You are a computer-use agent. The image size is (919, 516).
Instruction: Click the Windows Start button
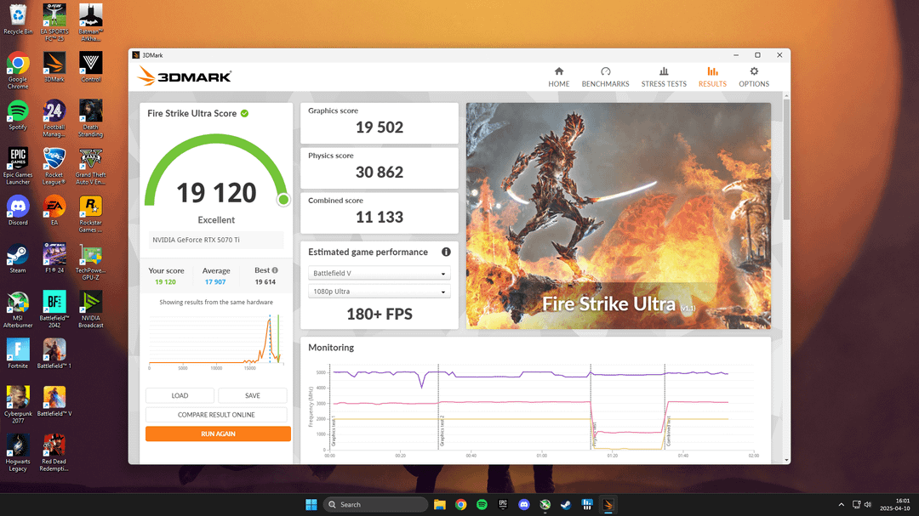click(311, 504)
